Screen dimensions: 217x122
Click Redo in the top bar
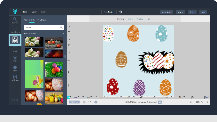click(43, 12)
